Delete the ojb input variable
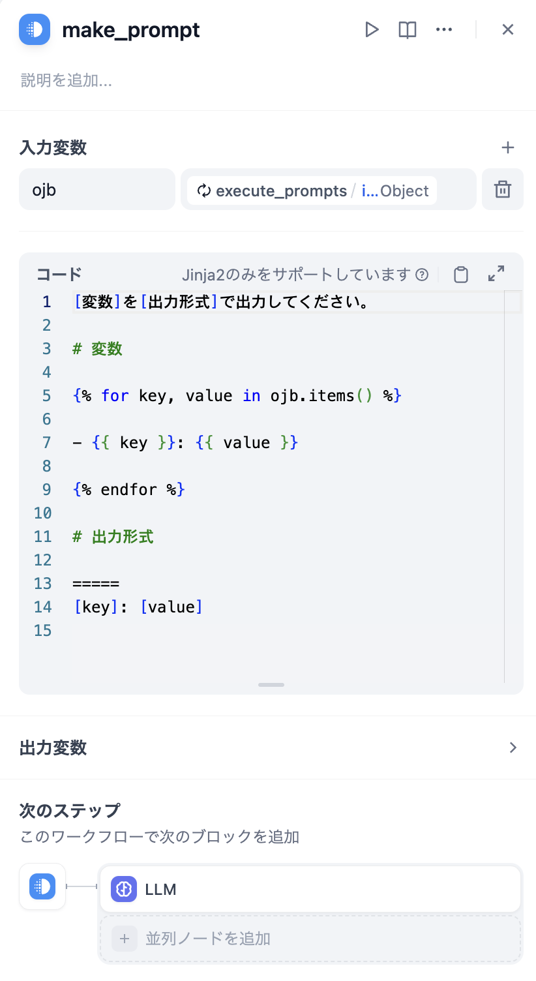The height and width of the screenshot is (981, 536). 502,190
